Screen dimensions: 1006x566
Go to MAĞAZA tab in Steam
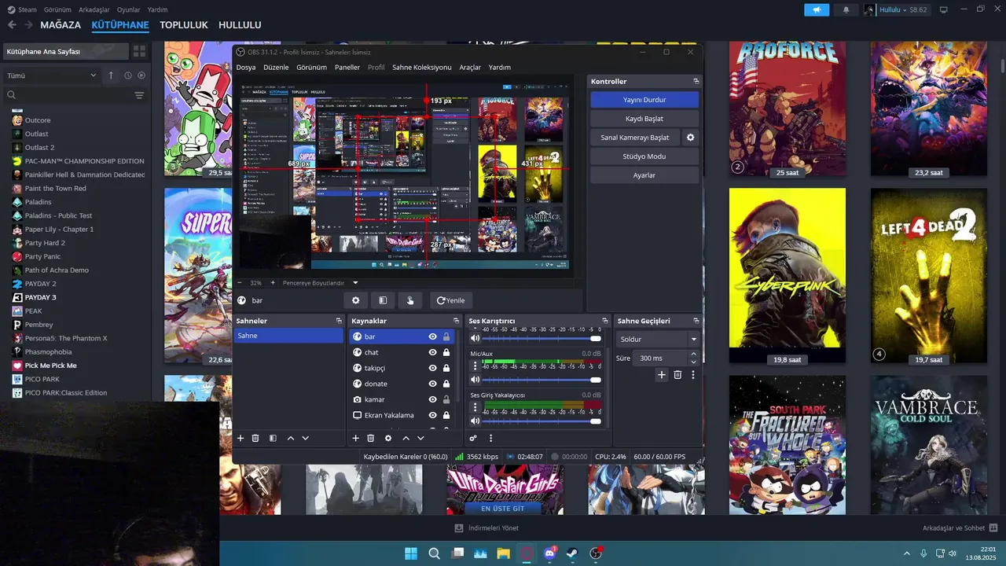[x=61, y=25]
